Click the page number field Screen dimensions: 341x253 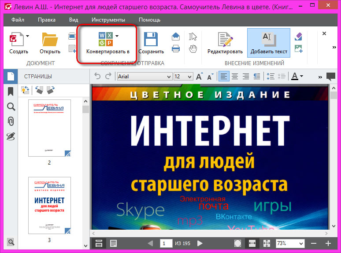pyautogui.click(x=166, y=243)
